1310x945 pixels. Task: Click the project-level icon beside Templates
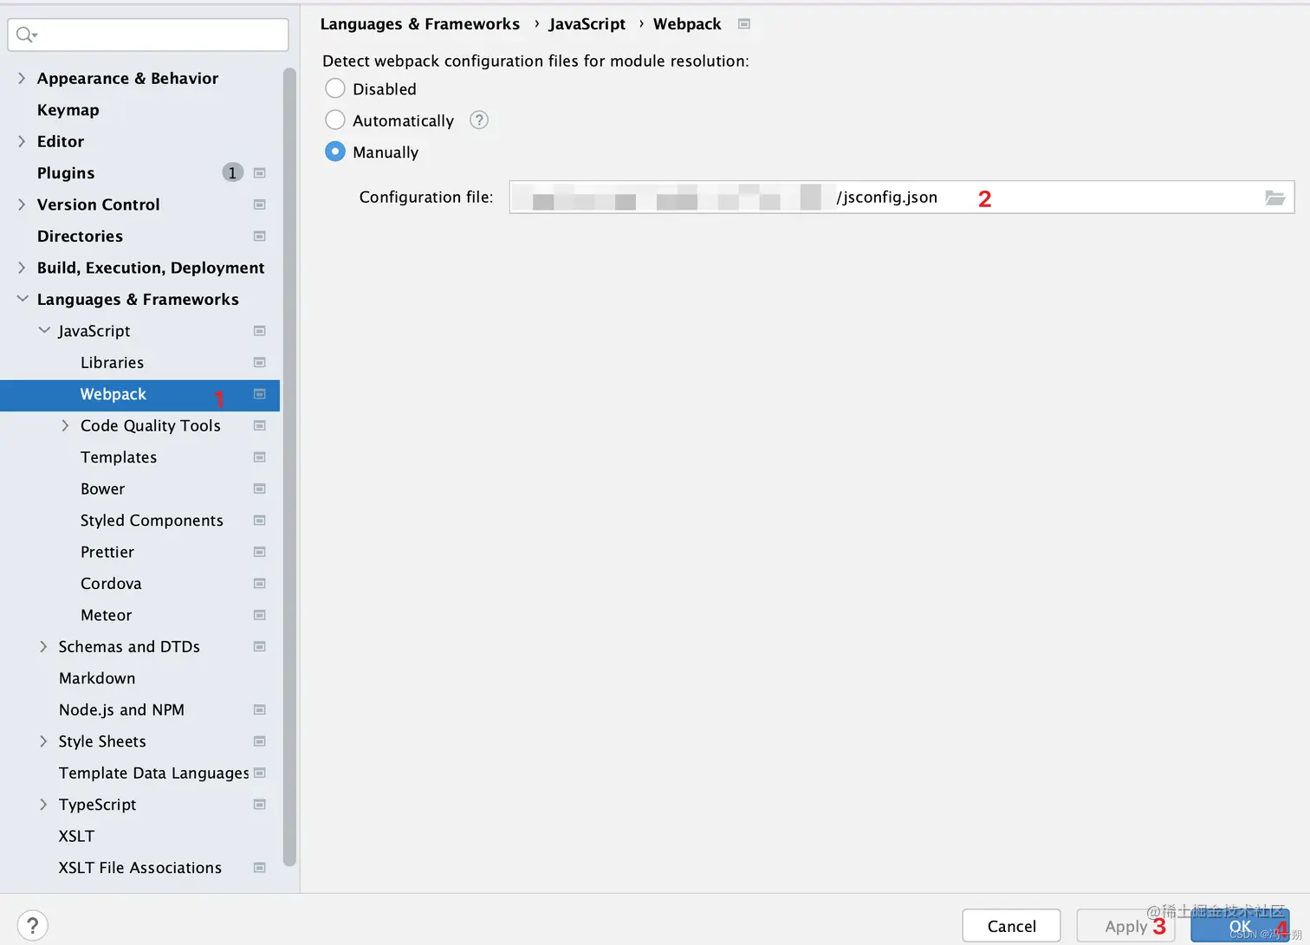click(259, 457)
